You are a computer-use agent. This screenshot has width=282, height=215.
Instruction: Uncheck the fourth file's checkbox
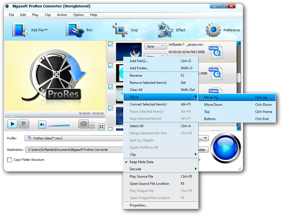coord(110,108)
